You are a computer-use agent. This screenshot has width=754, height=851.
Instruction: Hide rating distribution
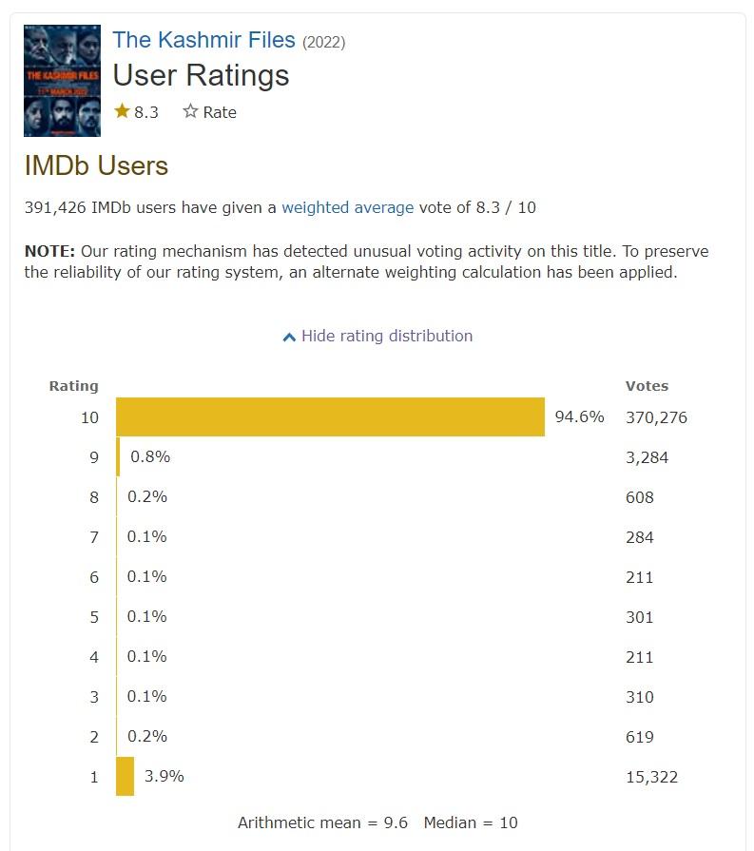(x=386, y=336)
